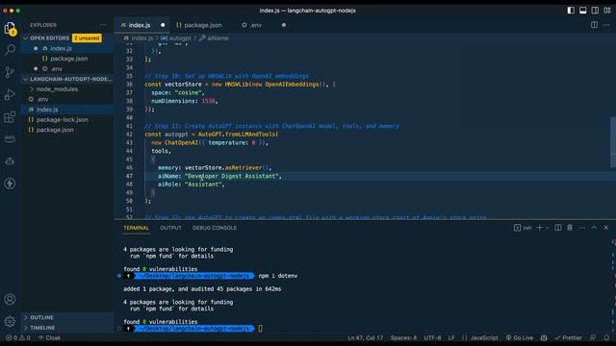This screenshot has height=346, width=616.
Task: Toggle secondary sidebar layout icon
Action: [595, 11]
